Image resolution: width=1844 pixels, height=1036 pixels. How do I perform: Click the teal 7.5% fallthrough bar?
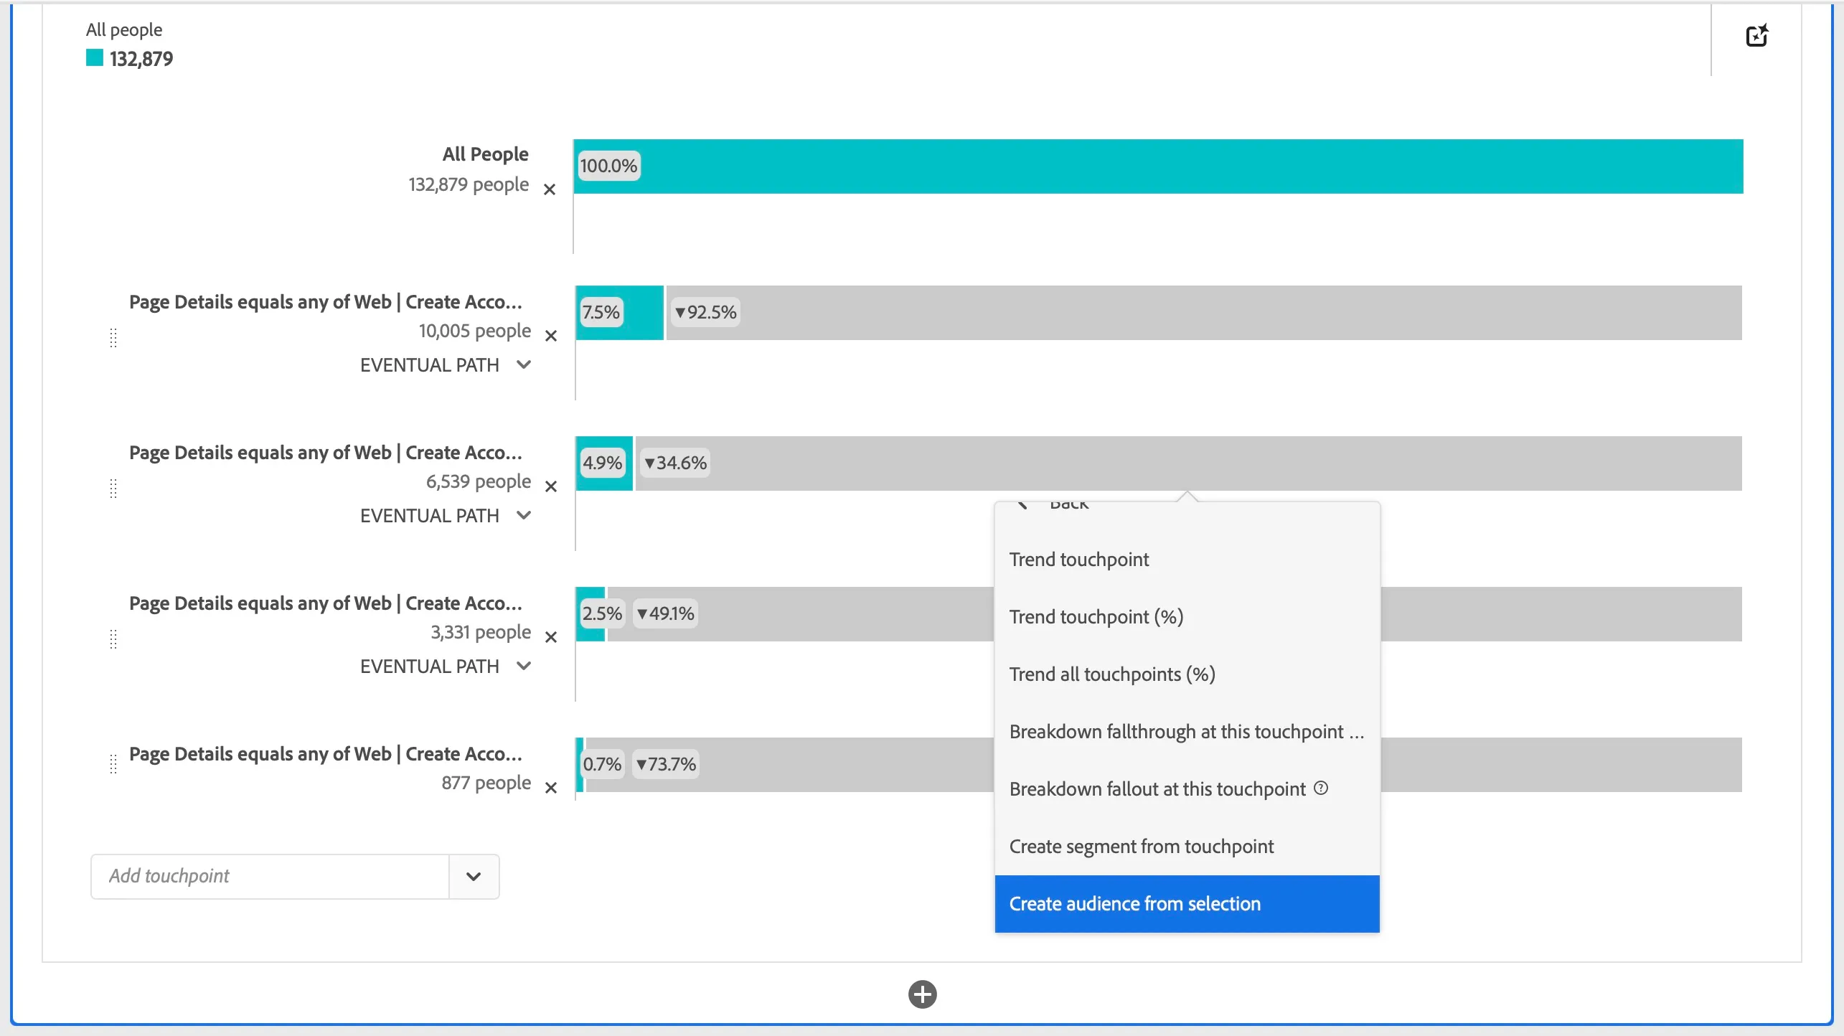tap(620, 313)
